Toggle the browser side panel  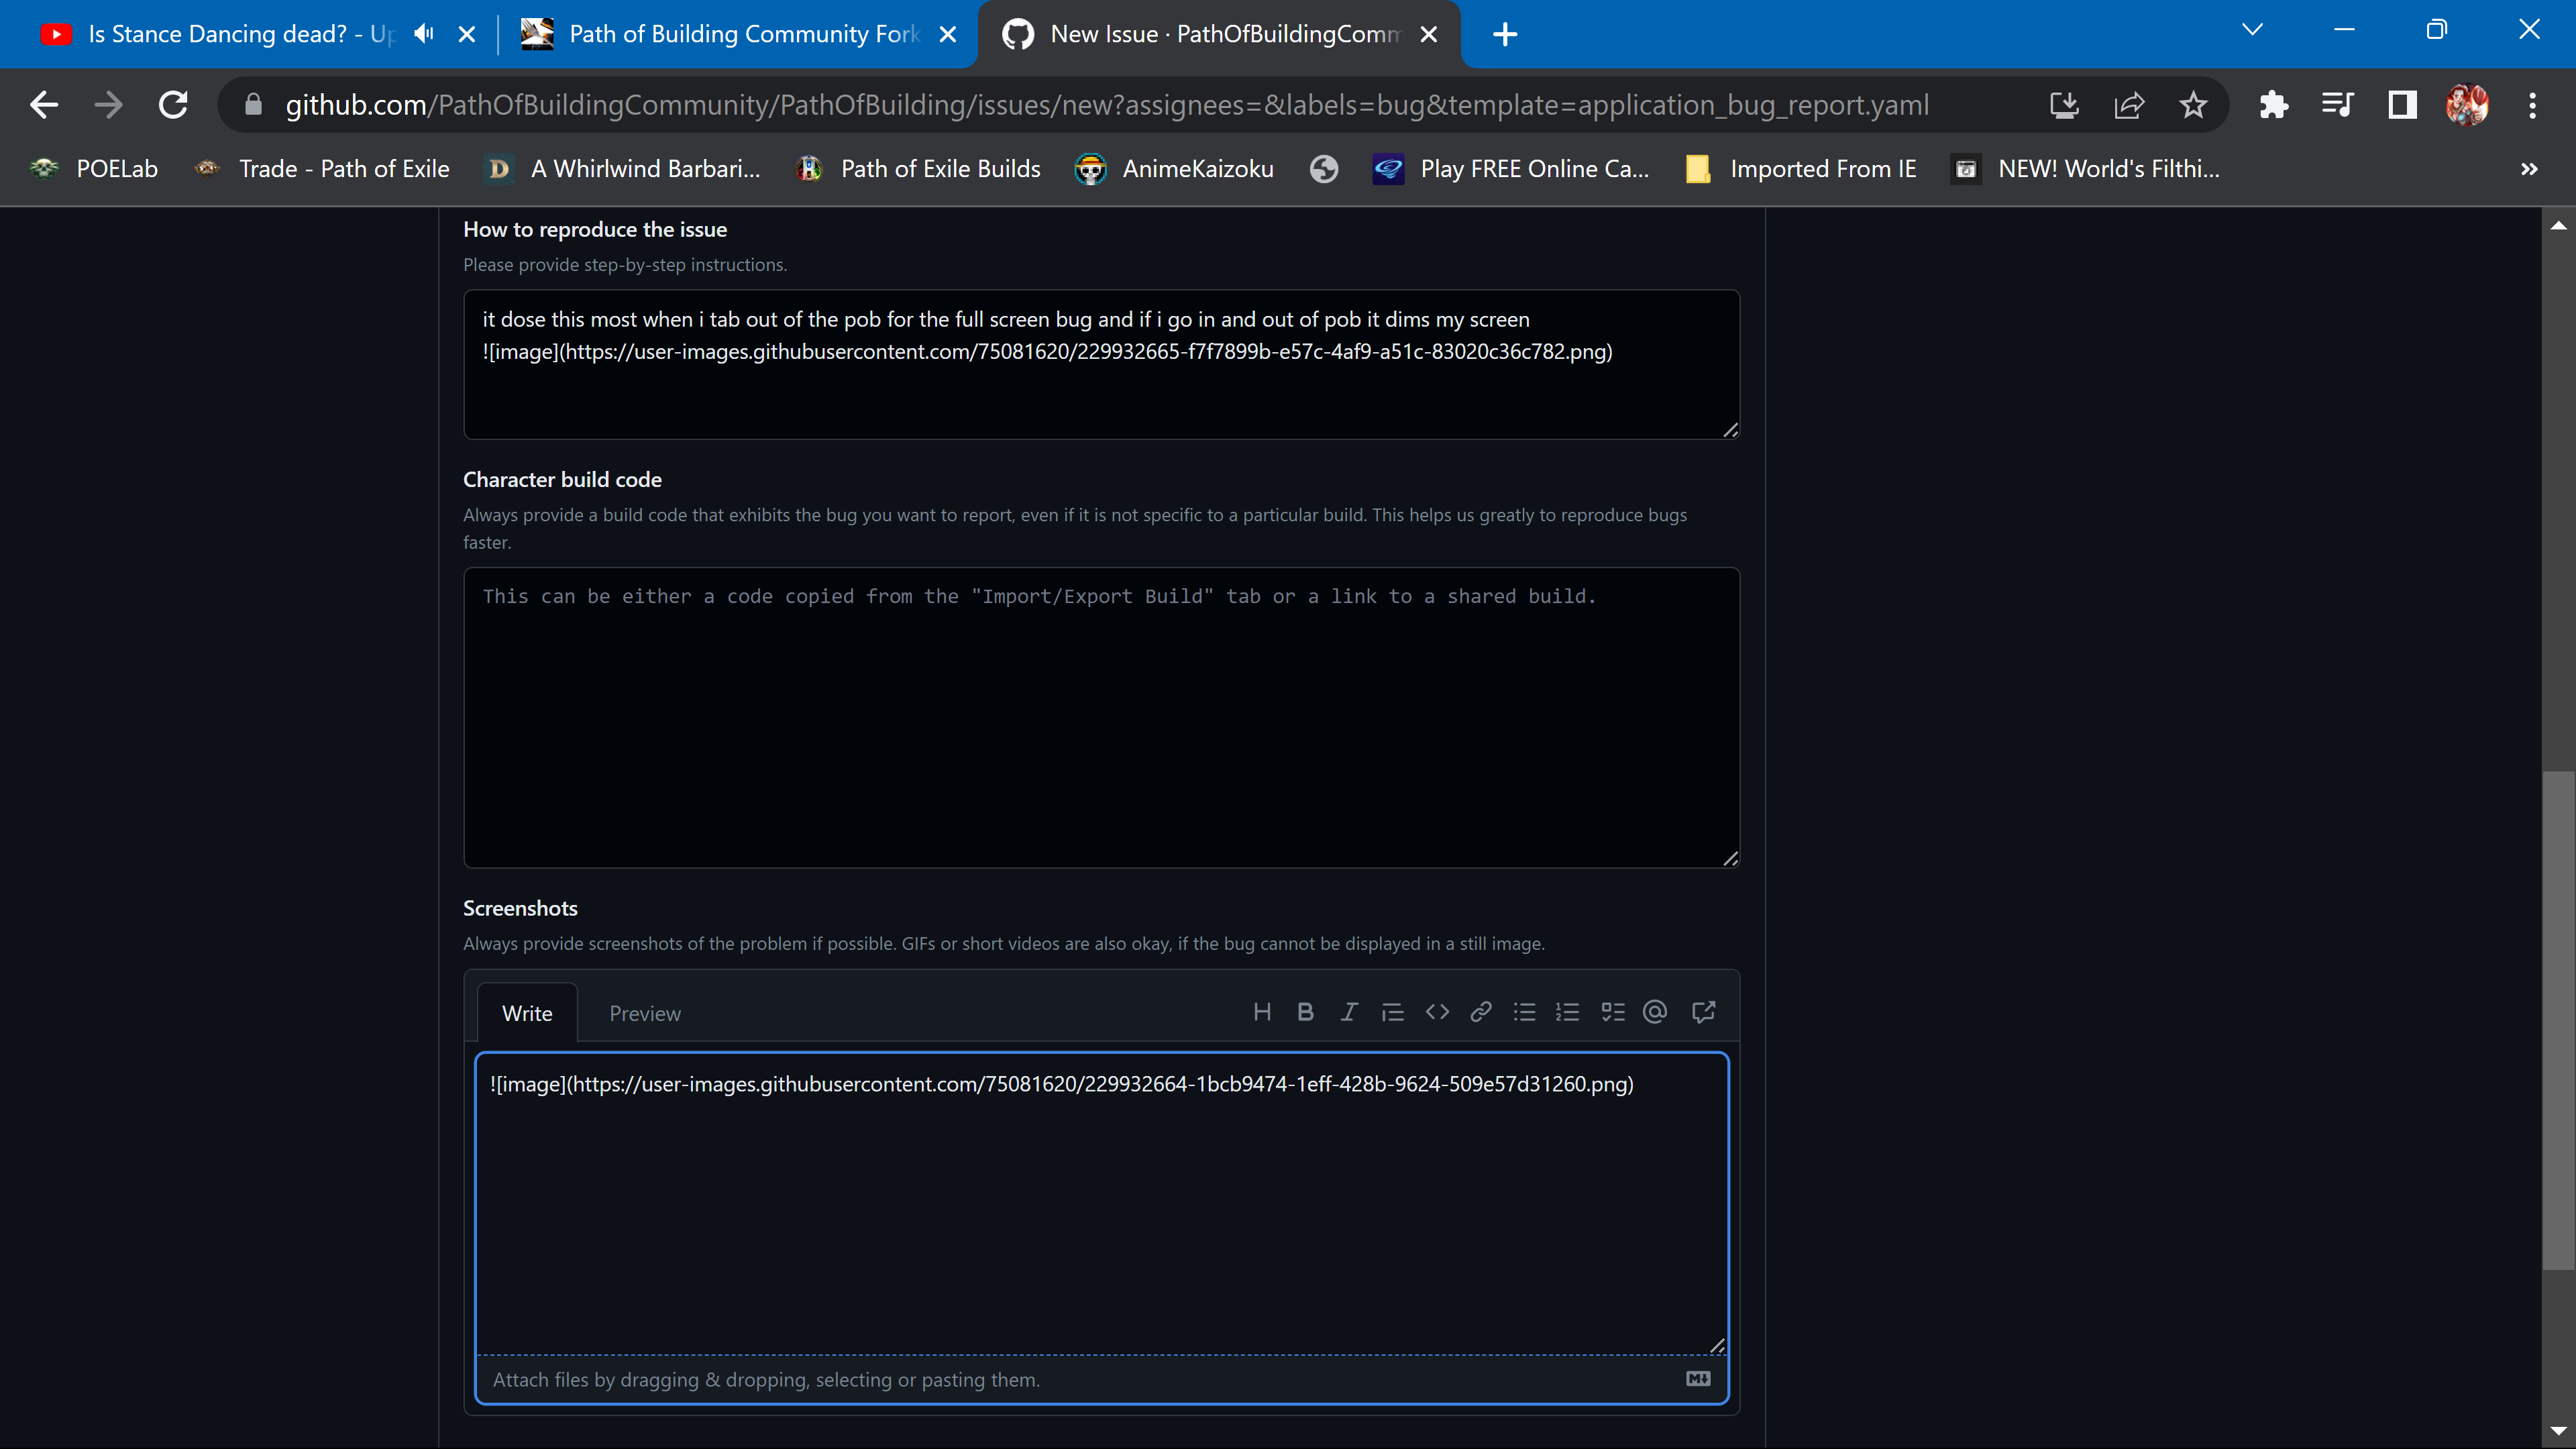pos(2402,105)
